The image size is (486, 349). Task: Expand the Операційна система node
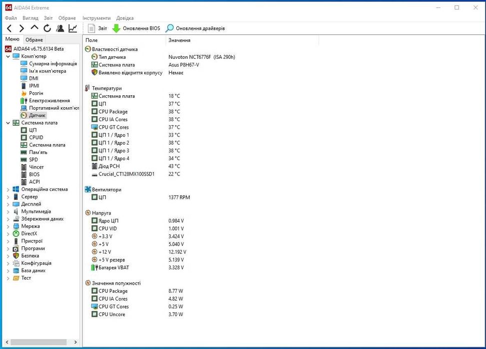tap(8, 189)
